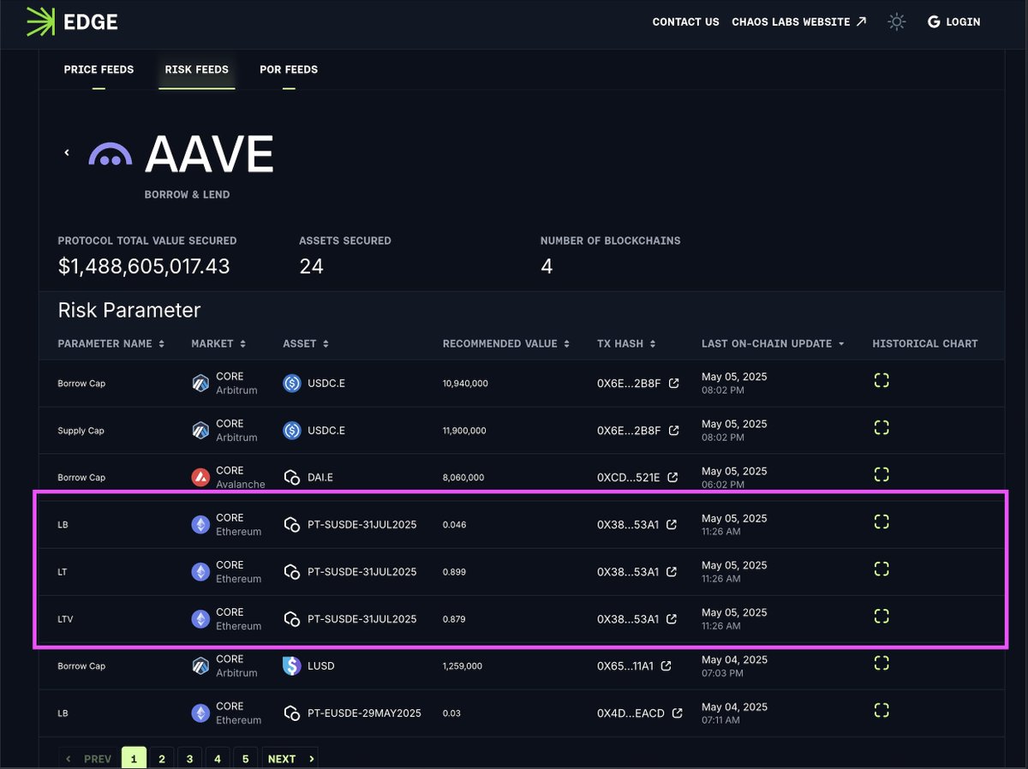
Task: Open historical chart for PT-SUSDE LT row
Action: click(882, 569)
